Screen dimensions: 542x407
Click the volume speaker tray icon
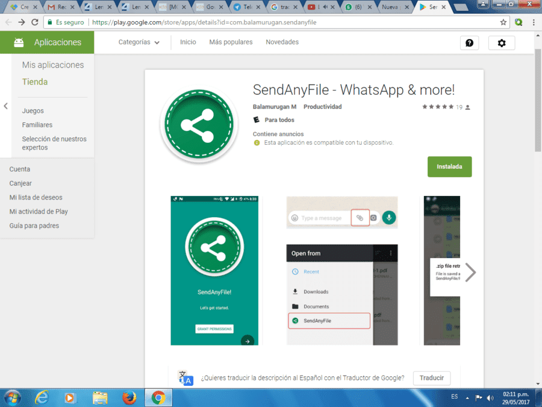tap(490, 398)
